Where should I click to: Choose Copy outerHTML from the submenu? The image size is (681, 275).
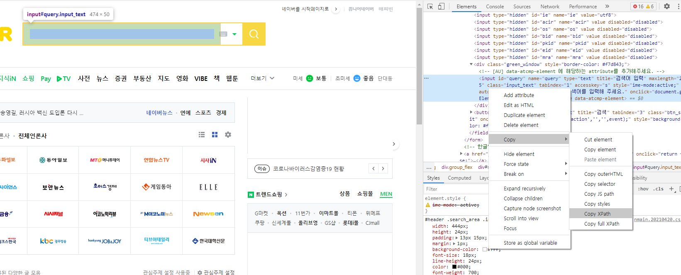600,174
